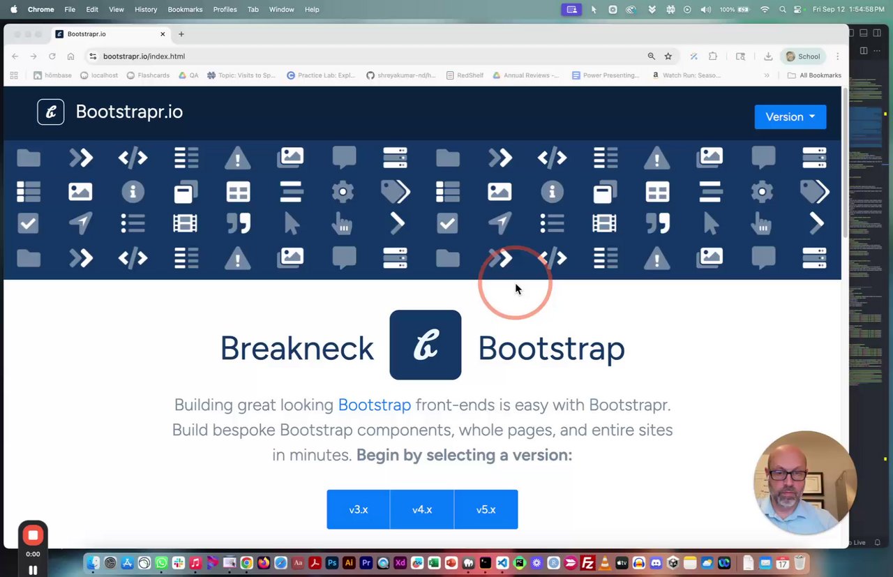Follow the blue Bootstrap link
Viewport: 893px width, 577px height.
tap(375, 405)
